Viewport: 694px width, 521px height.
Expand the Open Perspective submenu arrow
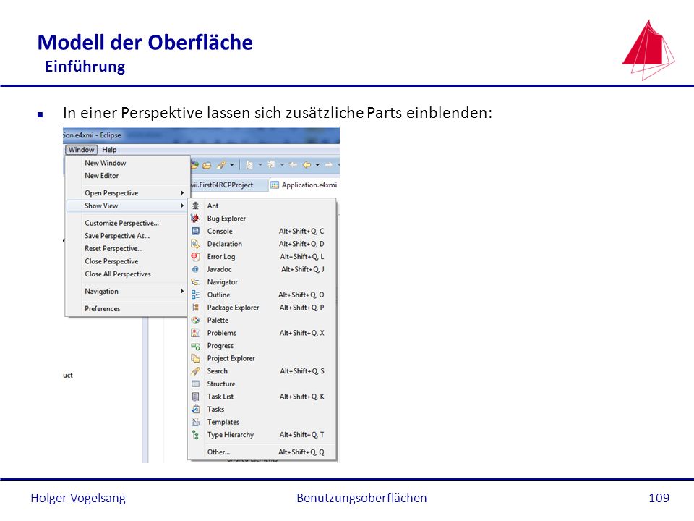182,193
